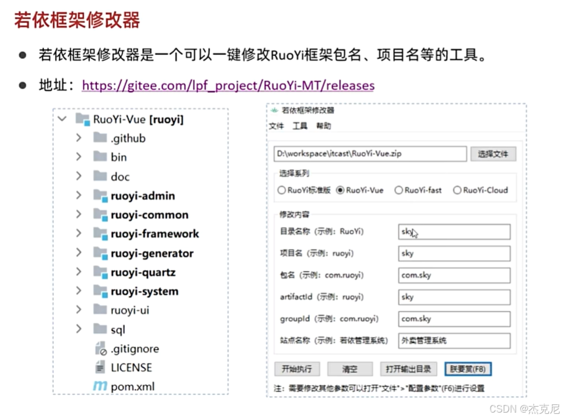Screen dimensions: 562x418
Task: Click the doc folder icon
Action: pos(100,176)
